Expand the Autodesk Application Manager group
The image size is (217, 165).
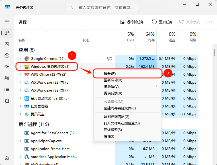tap(20, 157)
